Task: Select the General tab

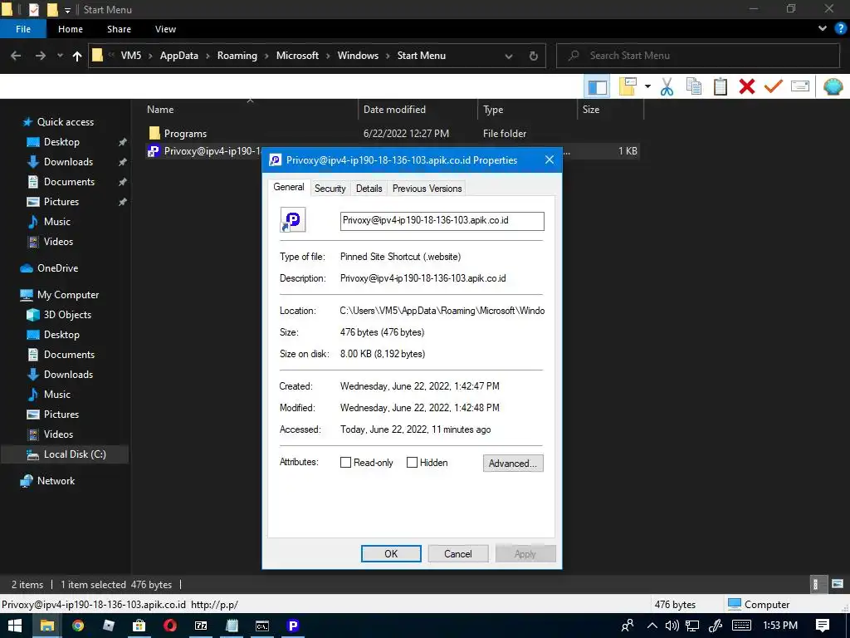Action: point(288,187)
